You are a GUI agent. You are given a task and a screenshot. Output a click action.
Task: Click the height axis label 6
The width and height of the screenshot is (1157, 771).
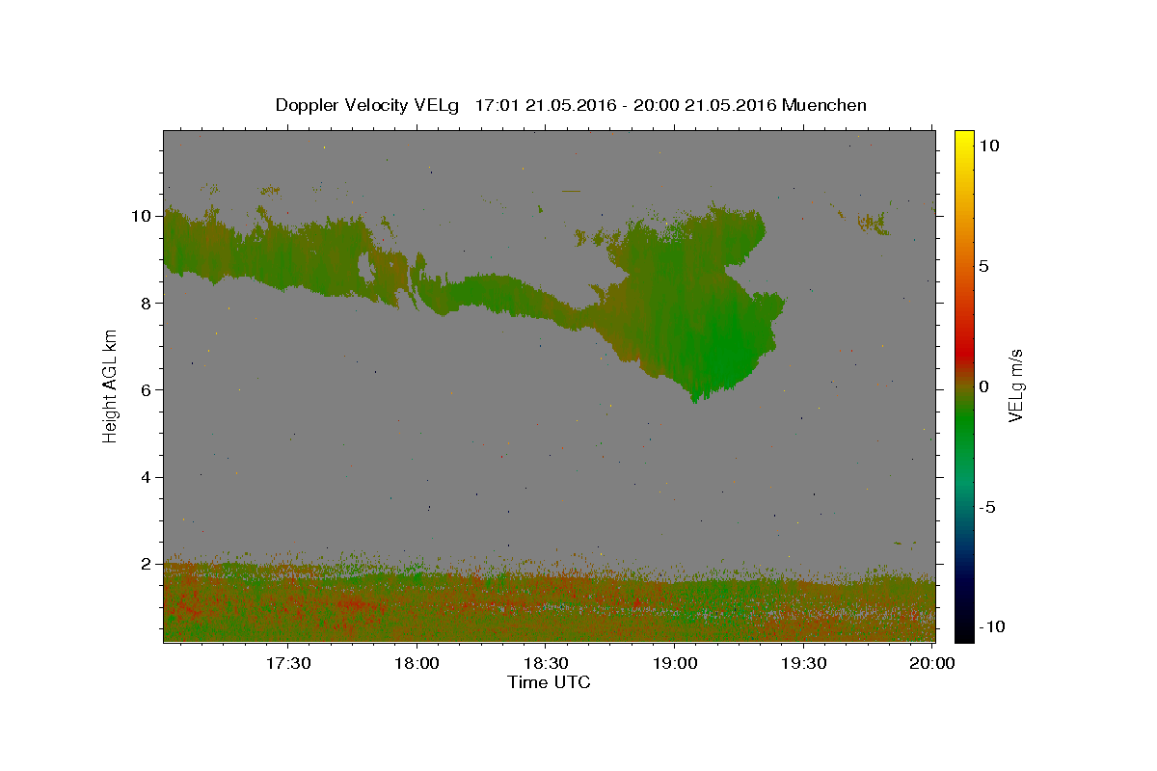tap(147, 389)
